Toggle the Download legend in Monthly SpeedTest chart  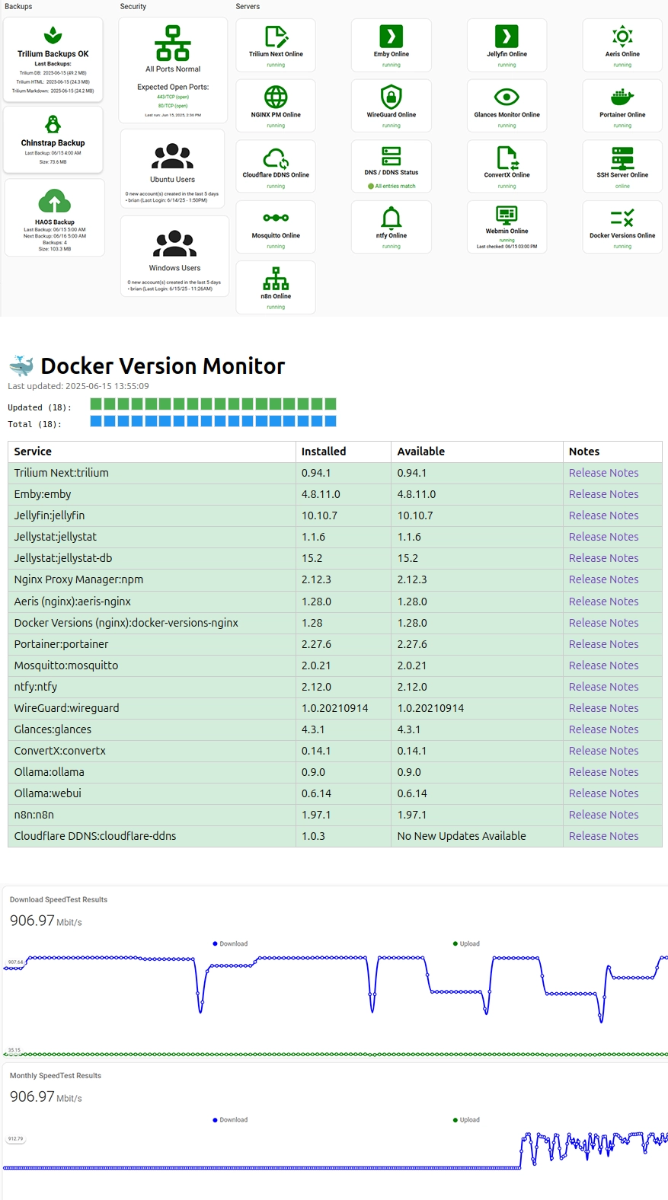(230, 1119)
